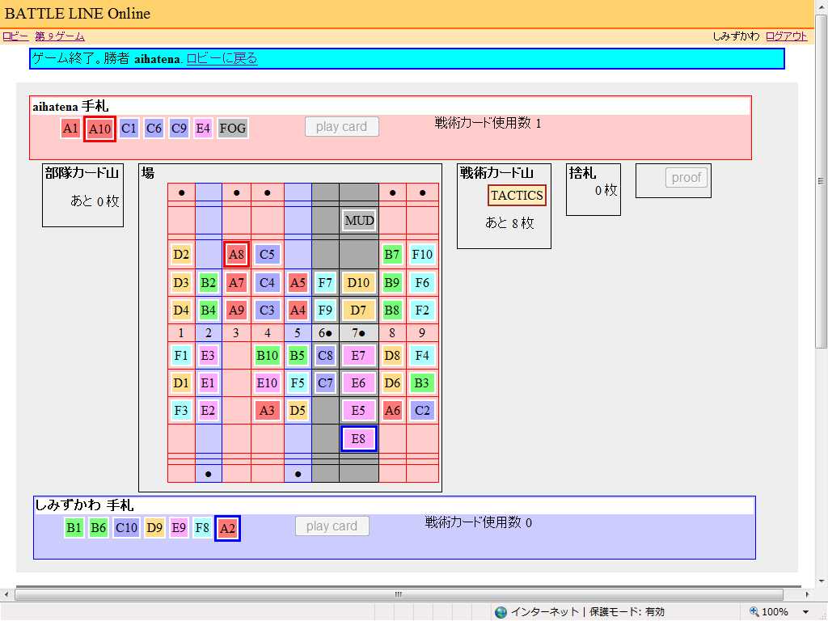The image size is (828, 621).
Task: Click the internet zone globe icon
Action: [x=501, y=612]
